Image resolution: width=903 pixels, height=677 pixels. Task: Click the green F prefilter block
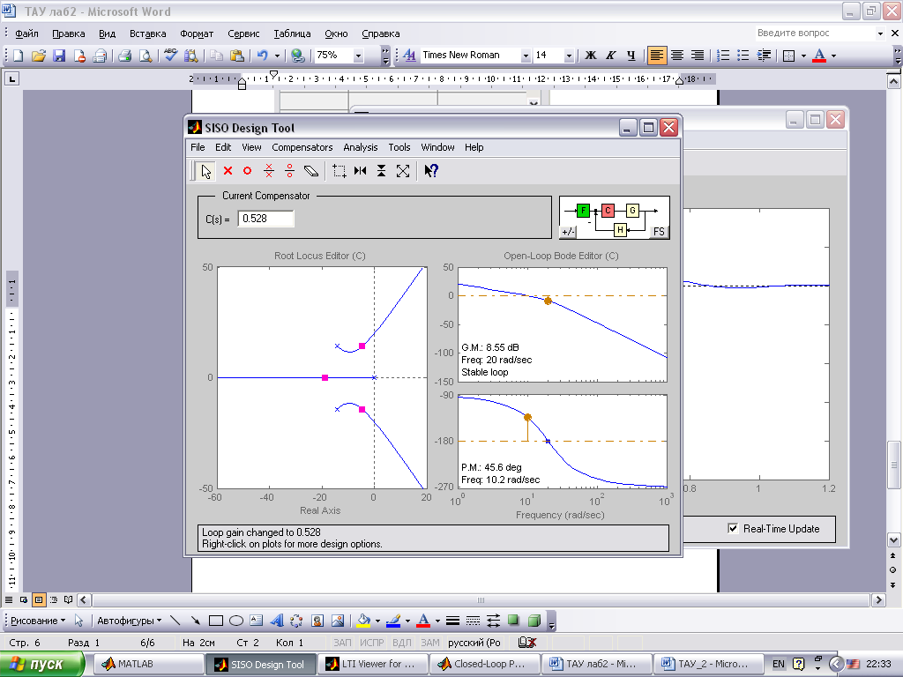pyautogui.click(x=584, y=210)
